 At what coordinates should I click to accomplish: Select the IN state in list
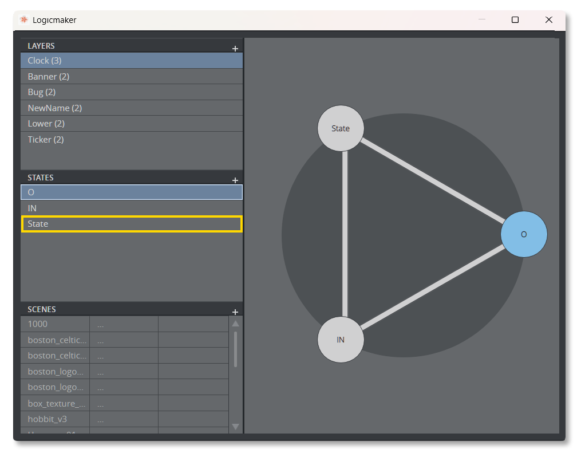coord(131,208)
